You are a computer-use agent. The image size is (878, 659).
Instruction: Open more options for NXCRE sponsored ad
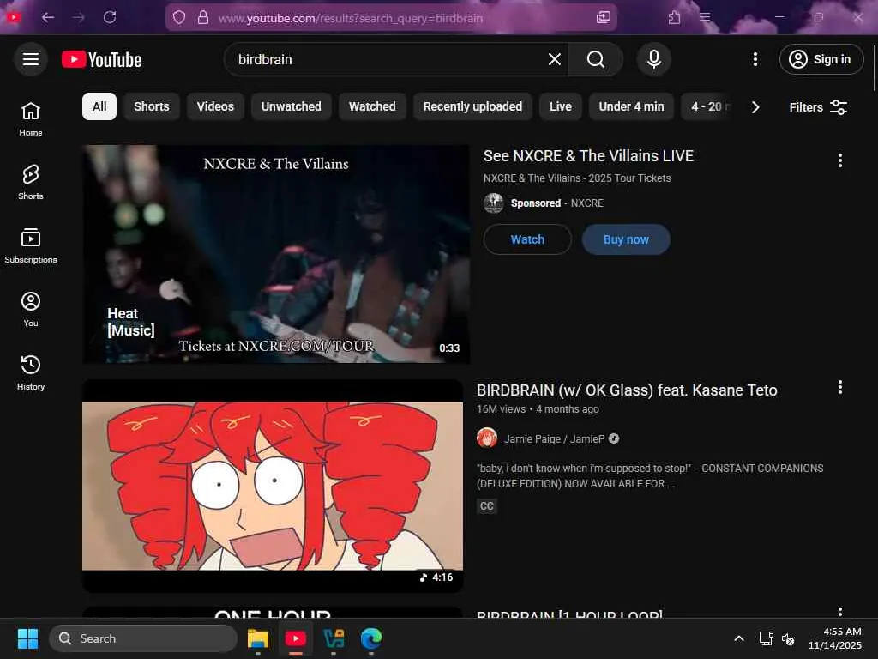tap(840, 160)
